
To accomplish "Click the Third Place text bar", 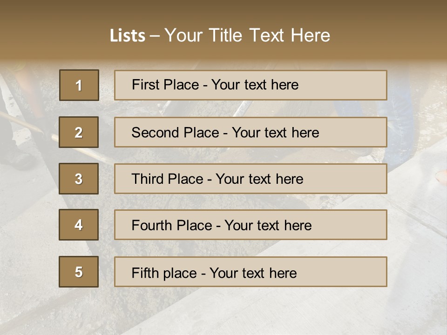I will [251, 179].
